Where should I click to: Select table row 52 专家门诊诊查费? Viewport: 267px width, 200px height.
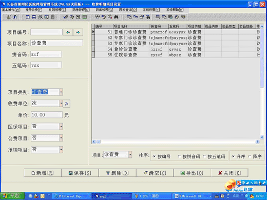[176, 37]
